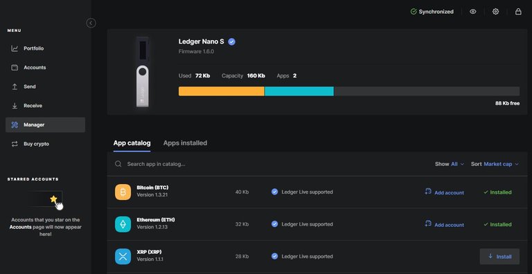
Task: Open the Sort Market cap dropdown
Action: coord(495,164)
